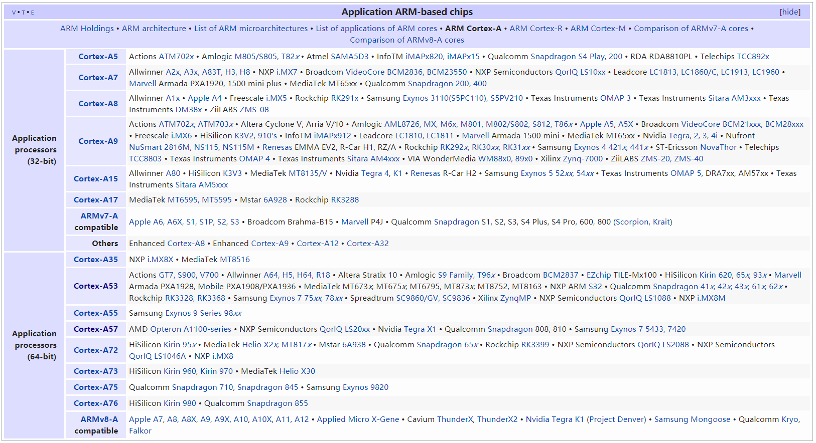Viewport: 816px width, 443px height.
Task: Open the V view-template link
Action: (14, 13)
